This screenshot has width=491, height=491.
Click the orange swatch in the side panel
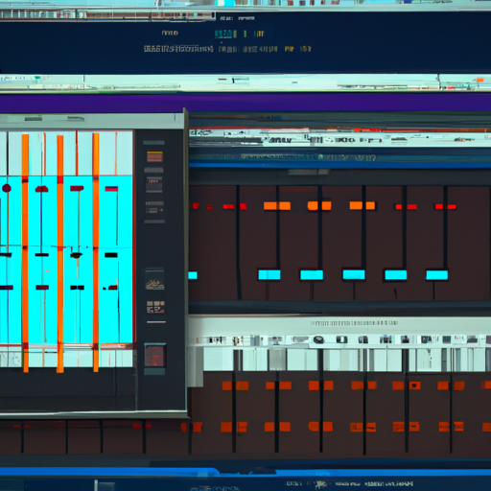154,157
